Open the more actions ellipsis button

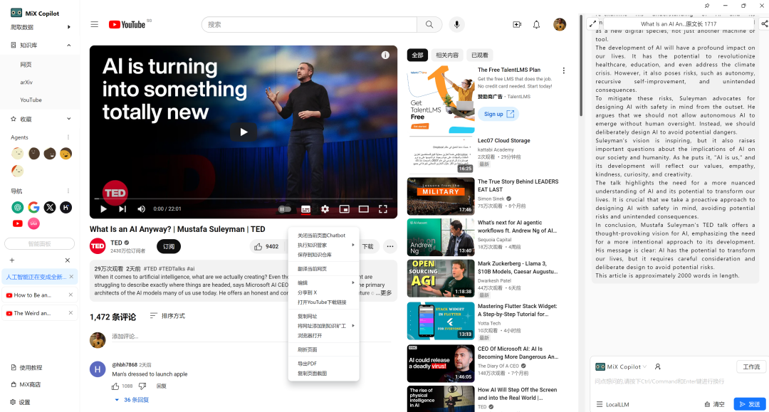coord(390,246)
